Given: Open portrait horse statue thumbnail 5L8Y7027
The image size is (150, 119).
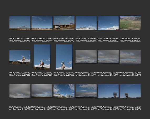Looking at the screenshot, I should 42,57.
